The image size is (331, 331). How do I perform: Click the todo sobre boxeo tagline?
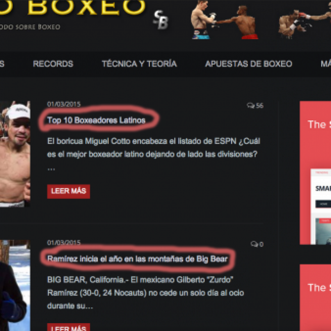[30, 27]
